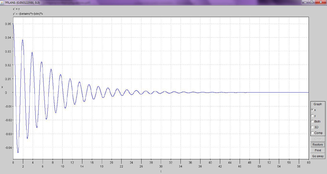Click the curve peak near t=2
This screenshot has width=327, height=174.
(x=23, y=40)
